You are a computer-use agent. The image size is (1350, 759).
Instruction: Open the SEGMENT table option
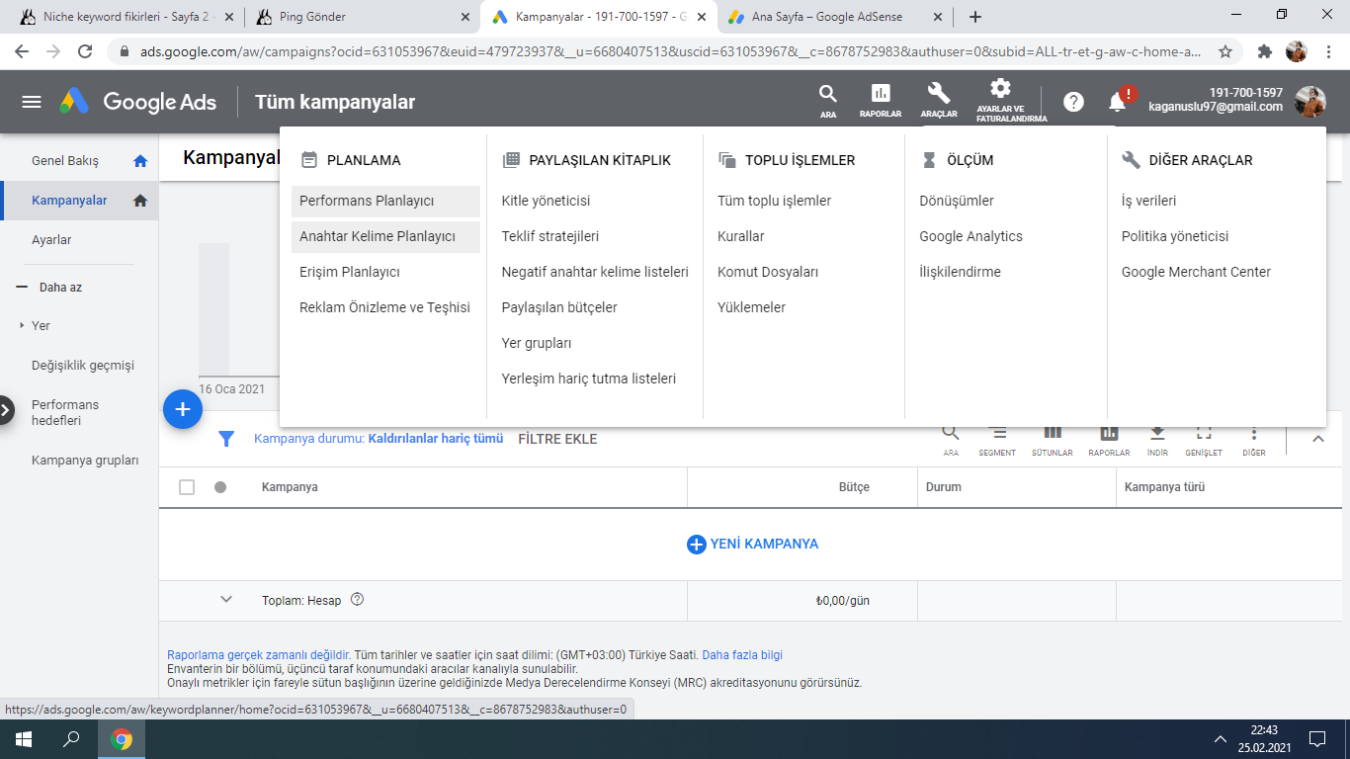[x=997, y=441]
